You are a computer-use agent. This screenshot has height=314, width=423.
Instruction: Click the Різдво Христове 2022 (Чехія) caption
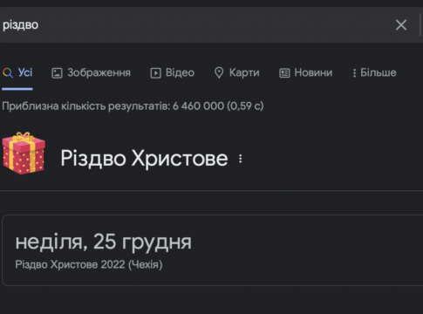(x=89, y=264)
